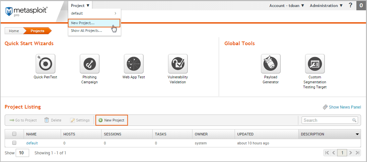
Task: Click the notification counter badge
Action: pos(361,6)
